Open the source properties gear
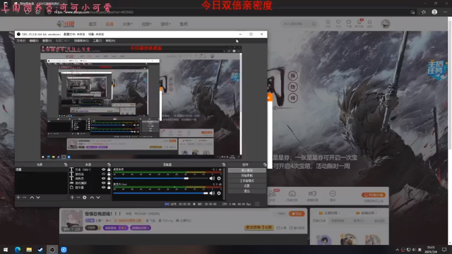The image size is (452, 254). coord(85,198)
